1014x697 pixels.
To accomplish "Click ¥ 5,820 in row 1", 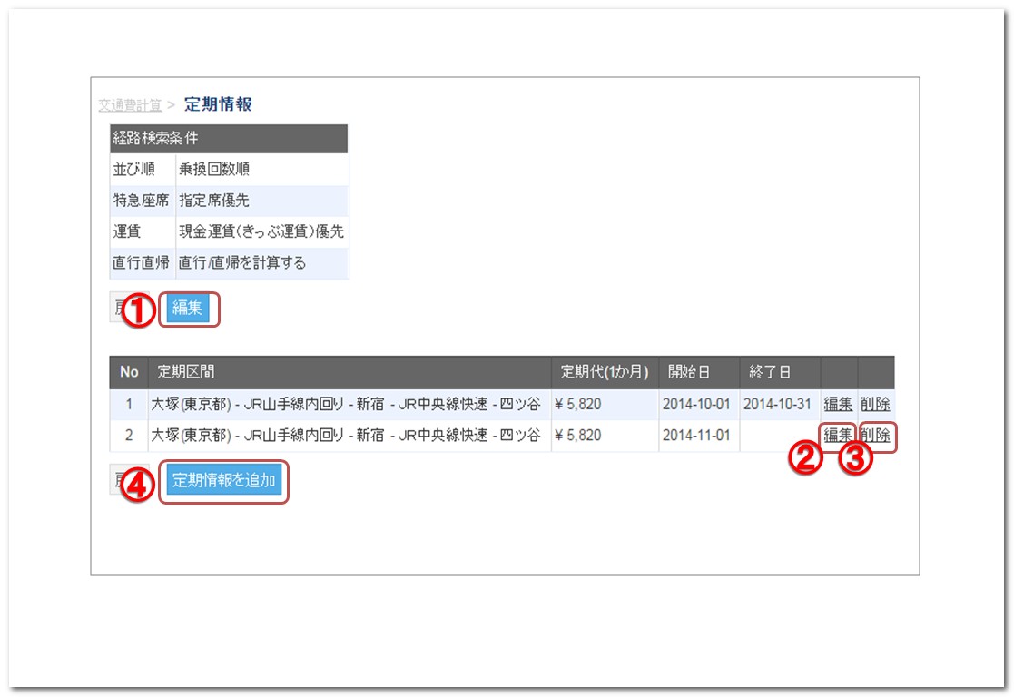I will (x=578, y=404).
